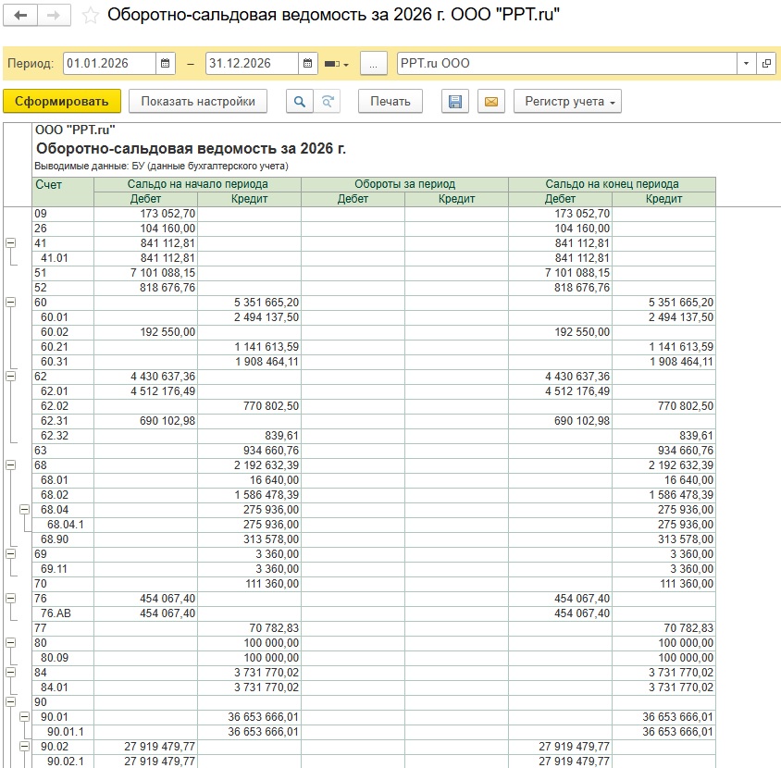781x768 pixels.
Task: Open the selected organization PPT.ru card
Action: pyautogui.click(x=767, y=64)
